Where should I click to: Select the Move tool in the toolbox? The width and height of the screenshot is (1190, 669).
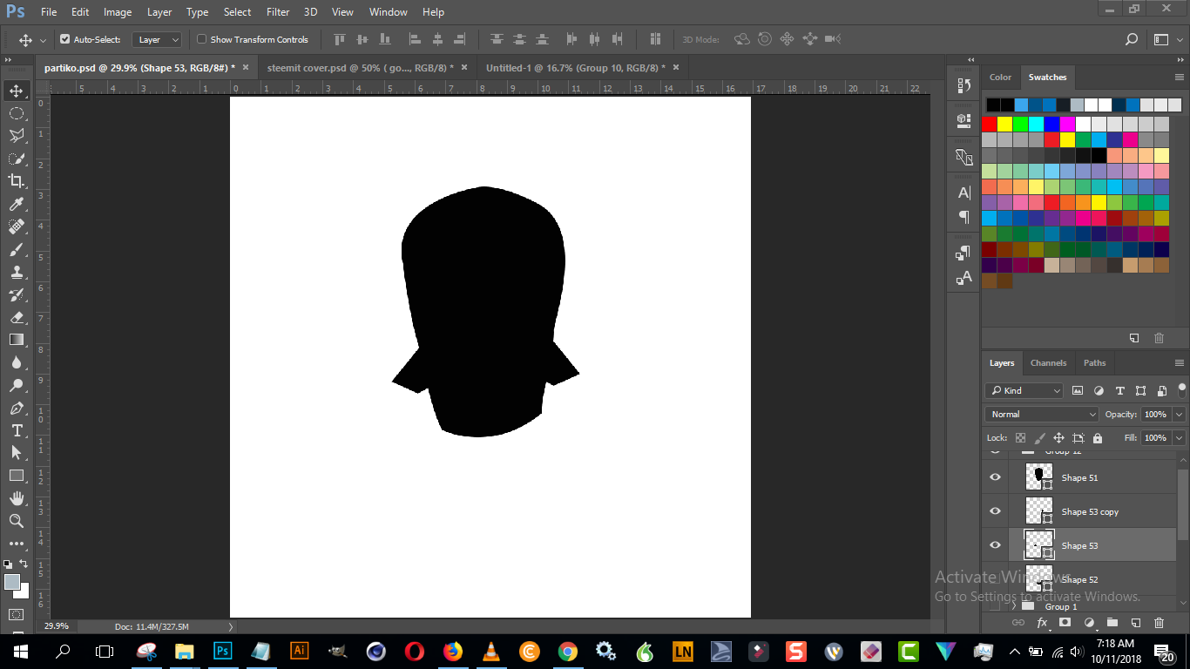coord(17,91)
